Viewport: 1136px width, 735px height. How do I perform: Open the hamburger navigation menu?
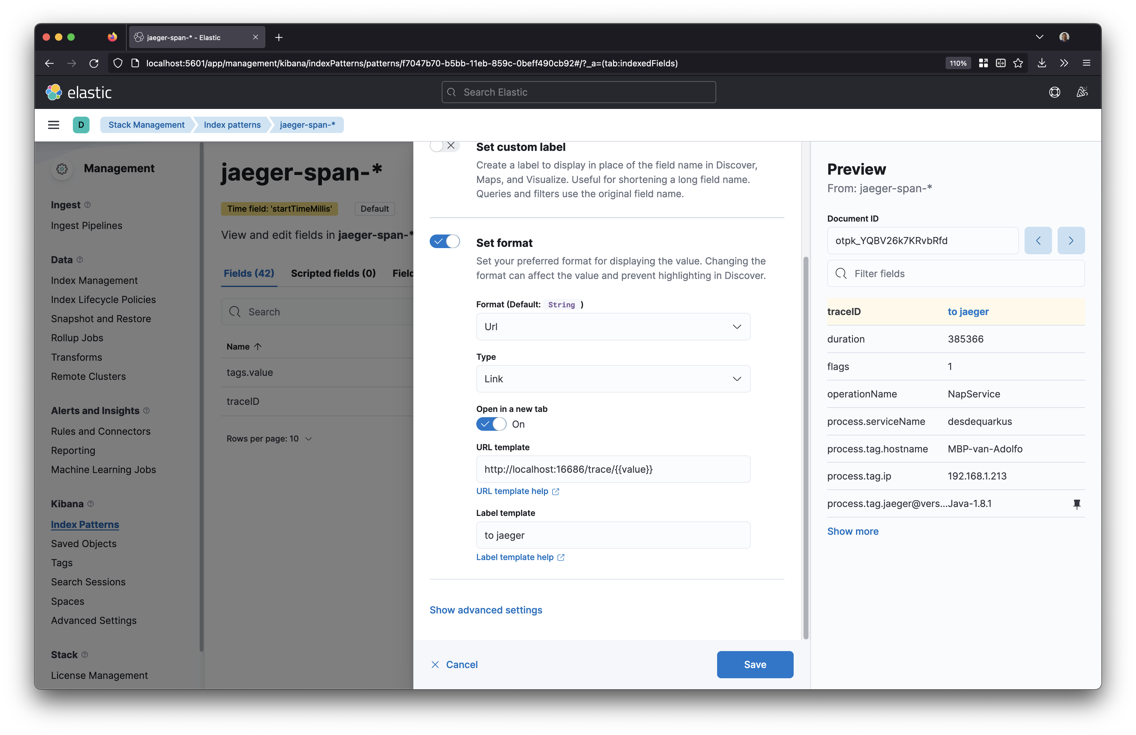tap(53, 125)
